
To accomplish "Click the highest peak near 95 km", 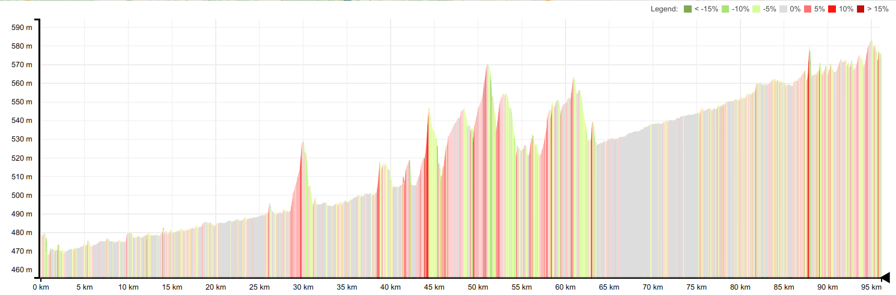I will [x=871, y=41].
